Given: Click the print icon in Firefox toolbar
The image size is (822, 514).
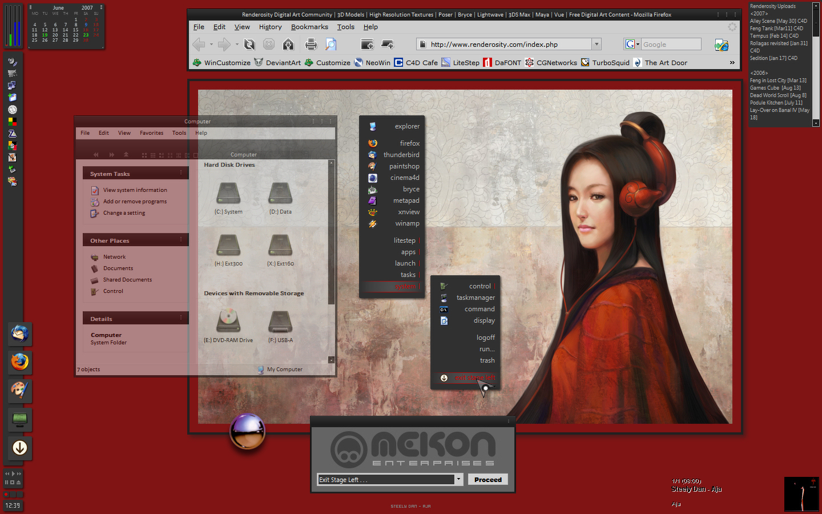Looking at the screenshot, I should pyautogui.click(x=311, y=44).
